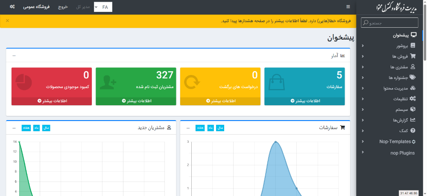Click the book icon beside بروشور
The height and width of the screenshot is (196, 427).
412,46
